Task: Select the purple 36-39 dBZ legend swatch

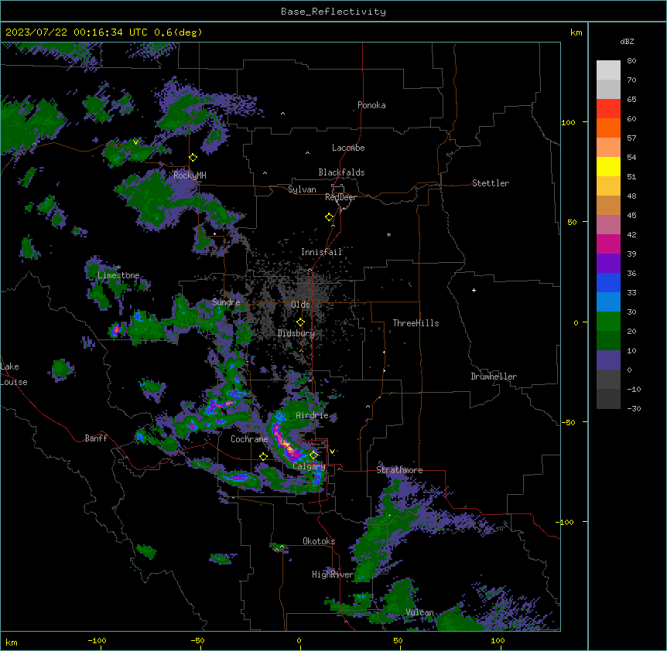Action: pos(608,264)
